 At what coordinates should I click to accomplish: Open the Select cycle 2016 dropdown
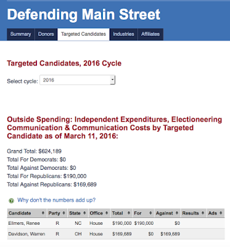78,80
